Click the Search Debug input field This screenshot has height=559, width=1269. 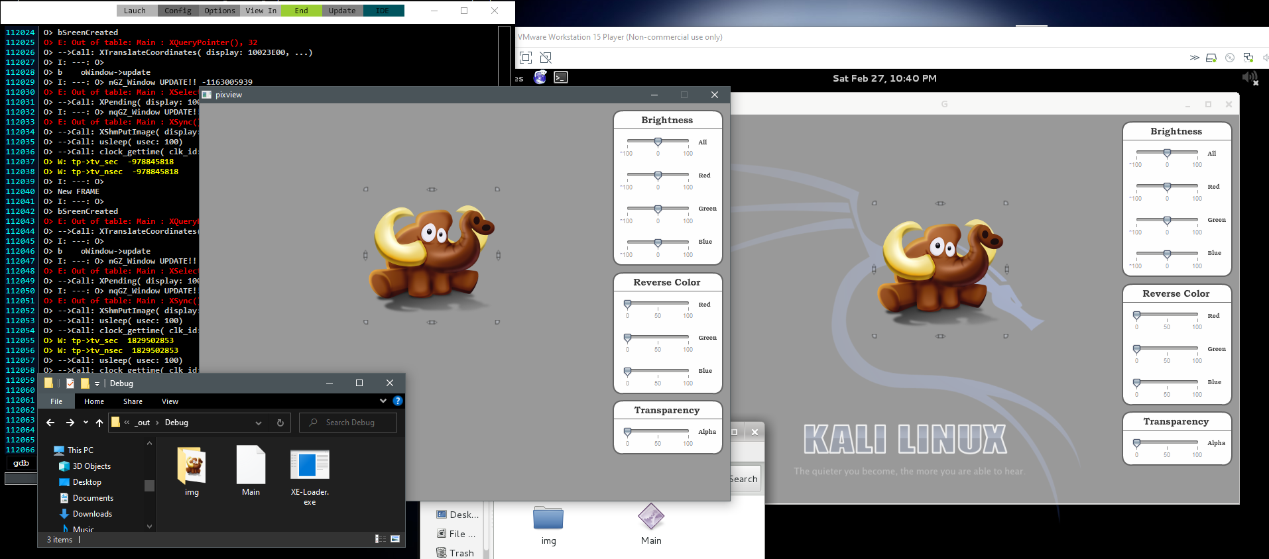[x=348, y=423]
